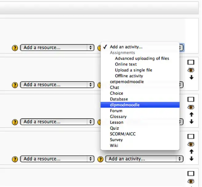Click the bottommost up arrow icon
This screenshot has width=202, height=187.
(x=191, y=152)
